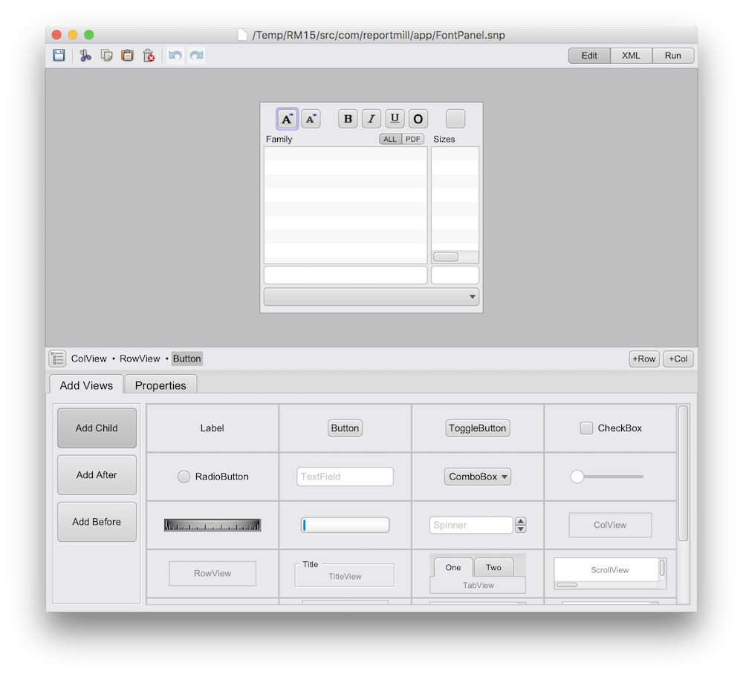Click the Spinner up/down stepper arrows

point(521,525)
